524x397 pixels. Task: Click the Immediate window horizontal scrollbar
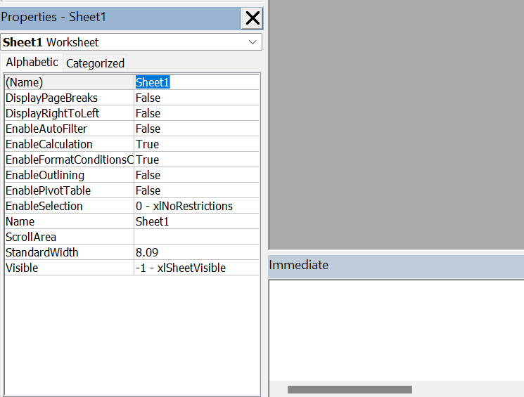[x=350, y=389]
